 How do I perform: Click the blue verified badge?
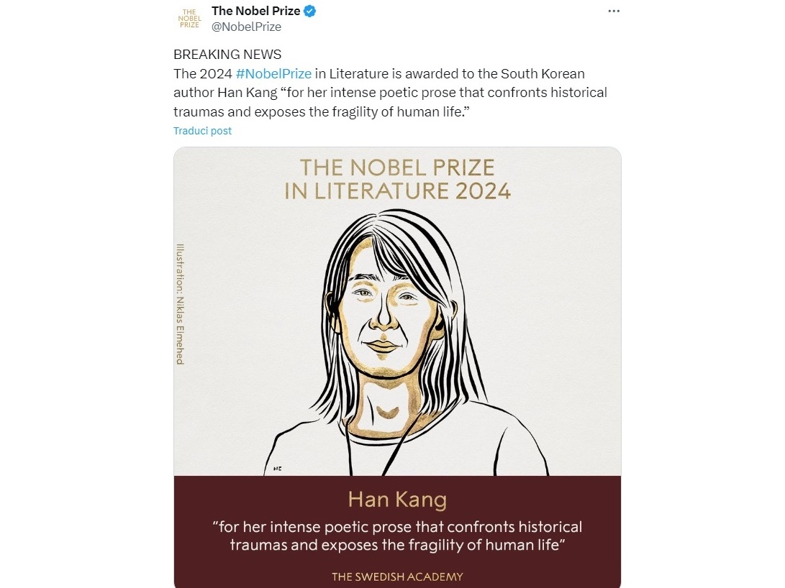pos(310,12)
